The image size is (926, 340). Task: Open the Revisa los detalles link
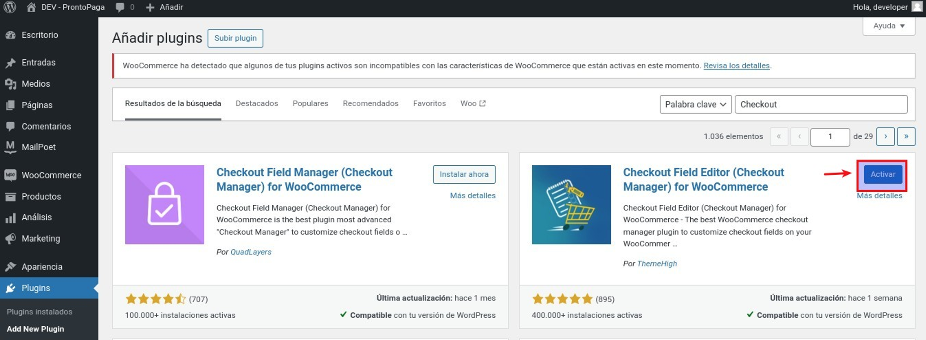[736, 66]
